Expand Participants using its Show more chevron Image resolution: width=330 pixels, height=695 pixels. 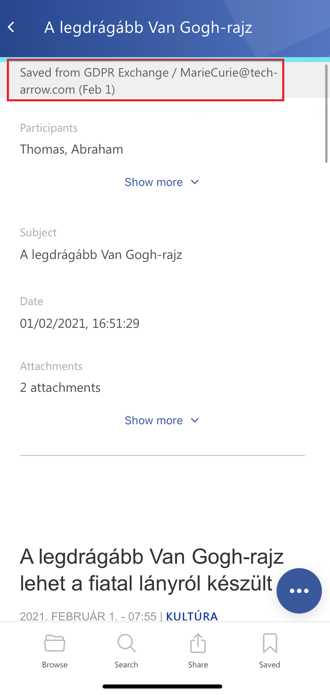195,182
